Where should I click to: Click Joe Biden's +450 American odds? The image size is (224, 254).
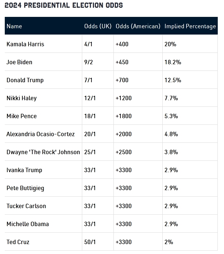click(x=122, y=62)
